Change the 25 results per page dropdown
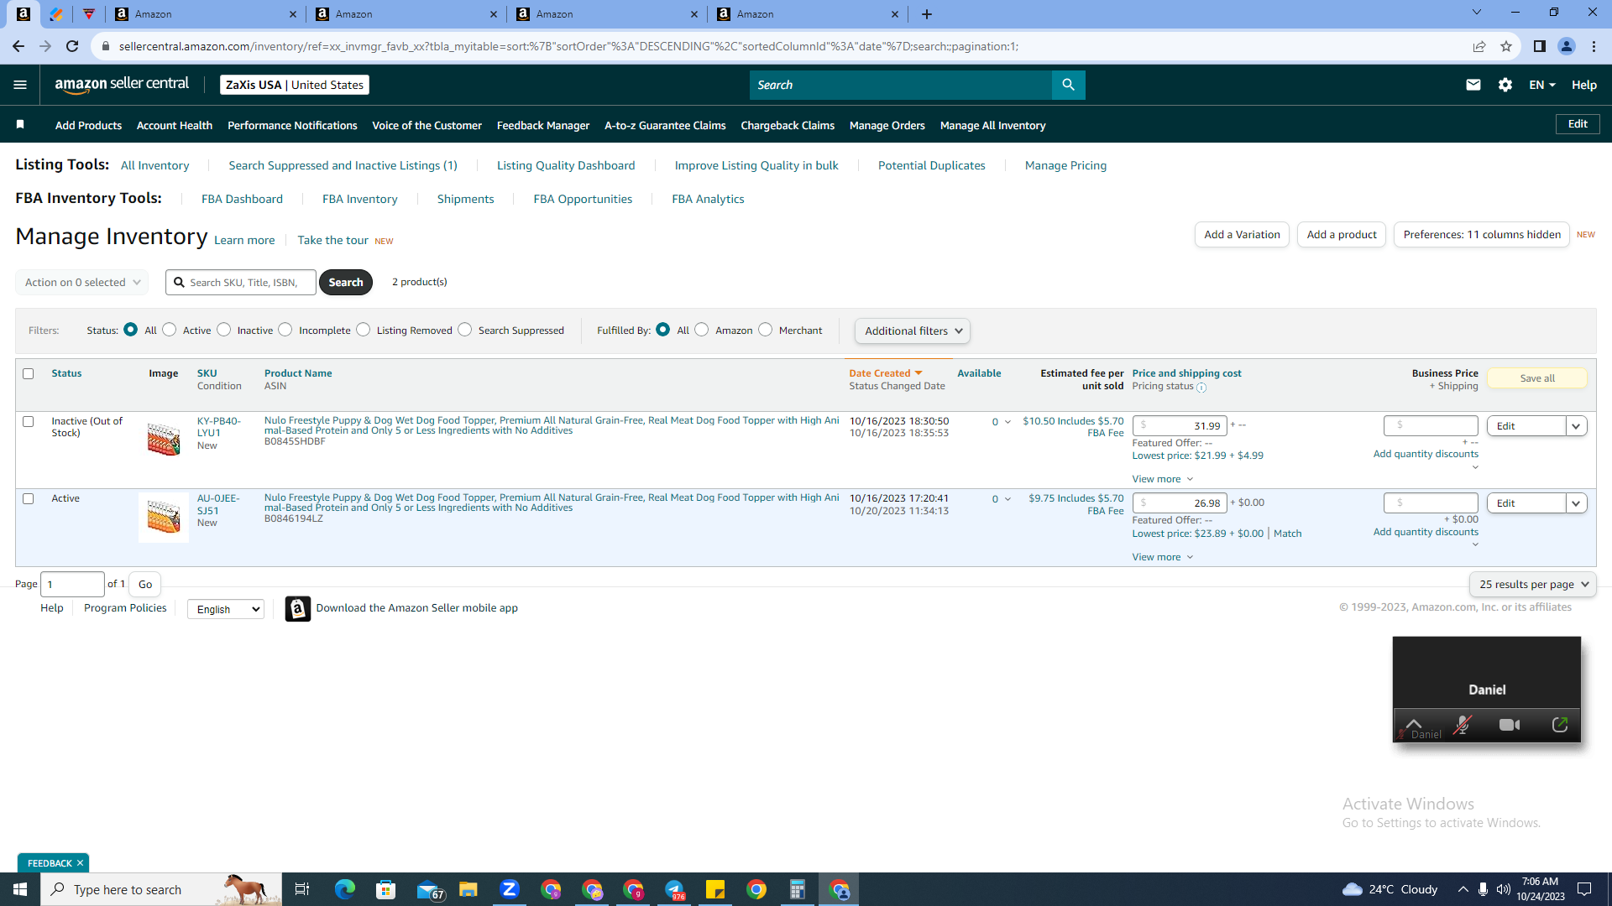 (x=1533, y=585)
